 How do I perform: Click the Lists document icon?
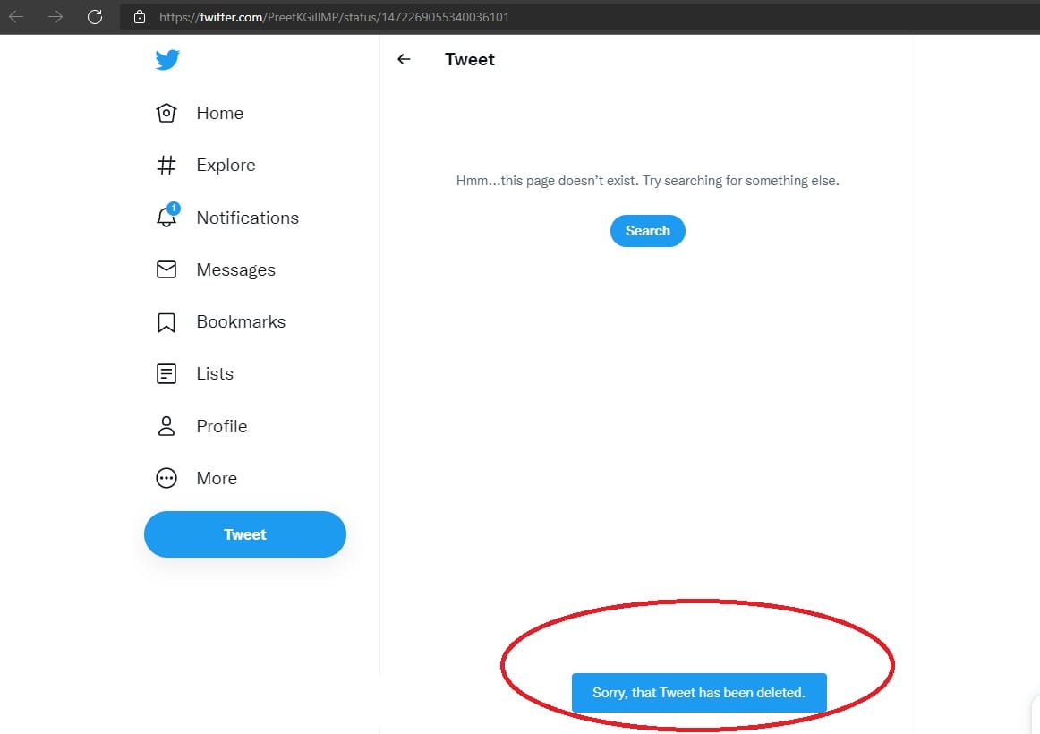[166, 374]
